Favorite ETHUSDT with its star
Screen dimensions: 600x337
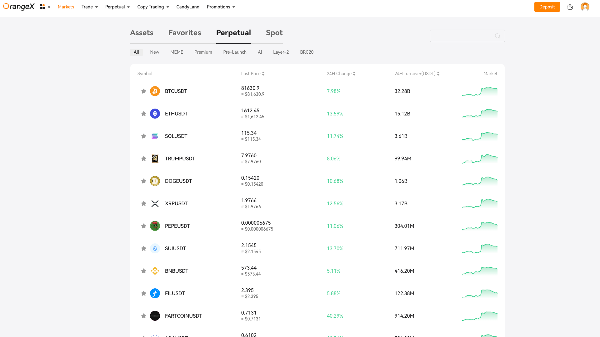click(x=144, y=114)
